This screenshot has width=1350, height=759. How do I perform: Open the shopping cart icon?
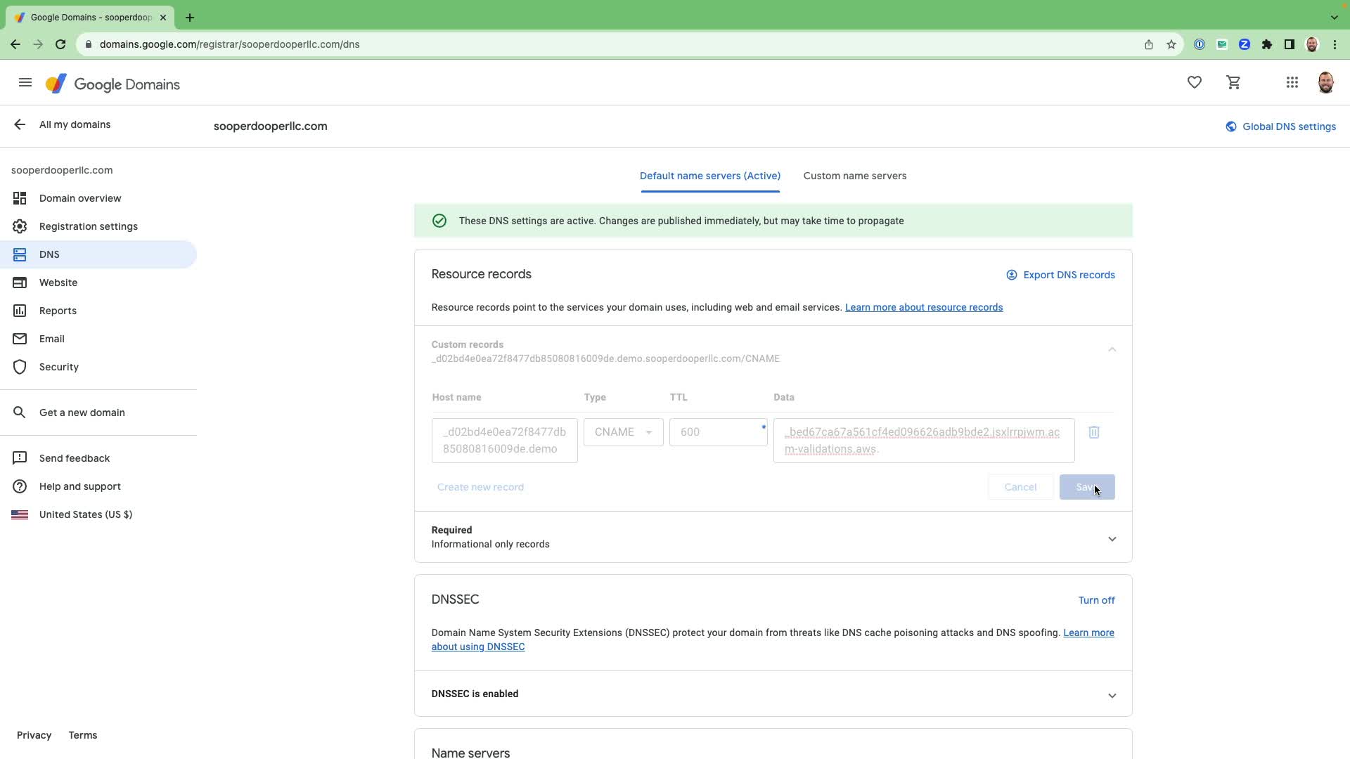(1233, 83)
